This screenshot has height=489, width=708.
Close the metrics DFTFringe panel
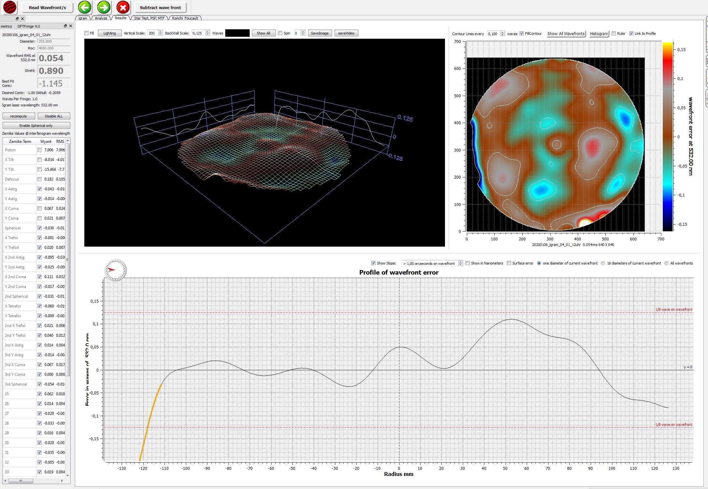71,26
